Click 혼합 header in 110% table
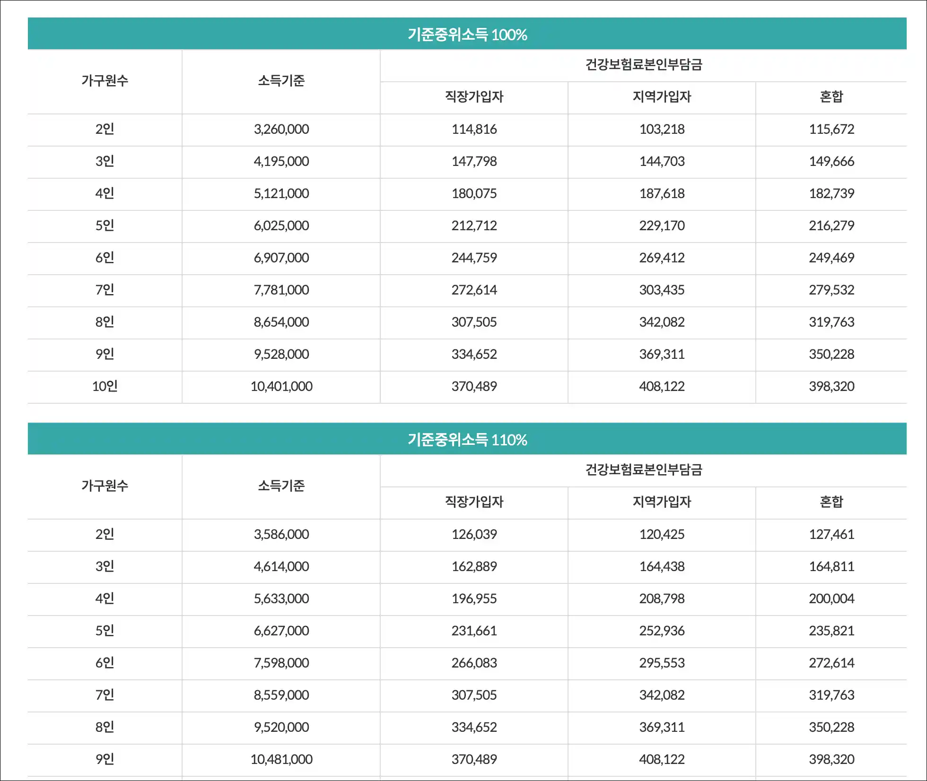 [831, 502]
